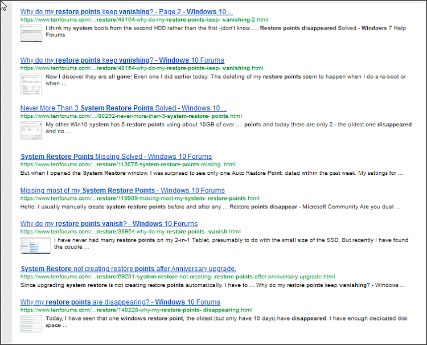Click snippet 'I have never had many restore points'
Screen dimensions: 427x345
[231, 244]
